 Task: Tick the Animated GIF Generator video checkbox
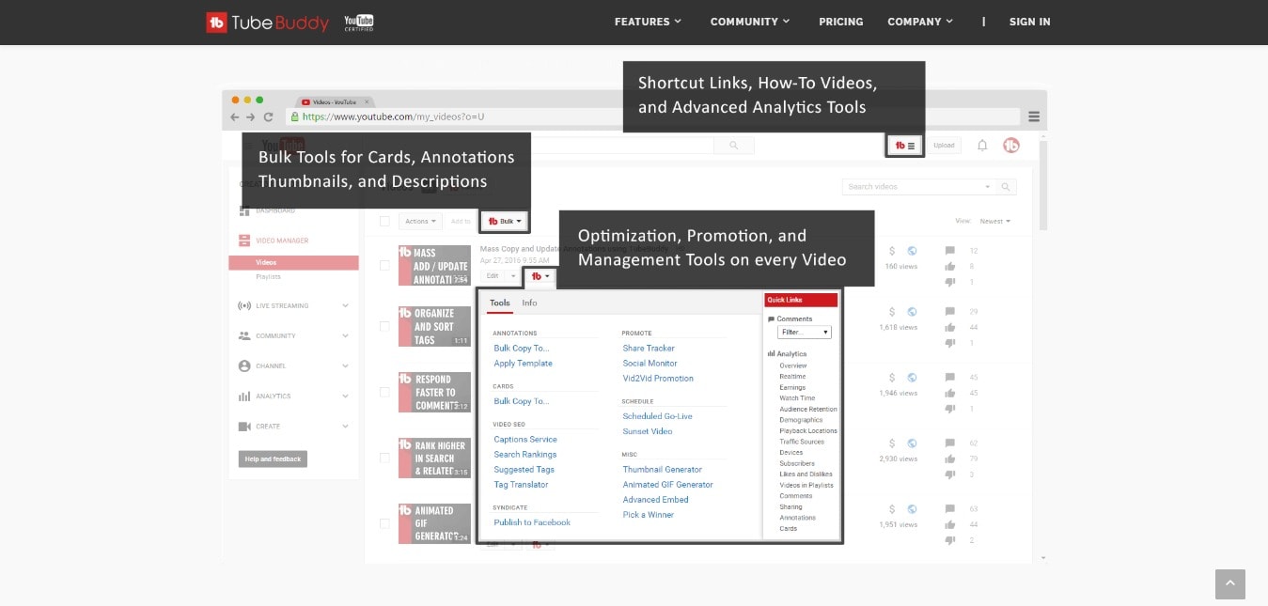(x=384, y=523)
